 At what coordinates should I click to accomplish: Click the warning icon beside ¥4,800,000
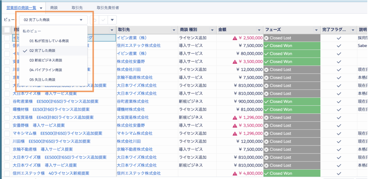(x=235, y=173)
